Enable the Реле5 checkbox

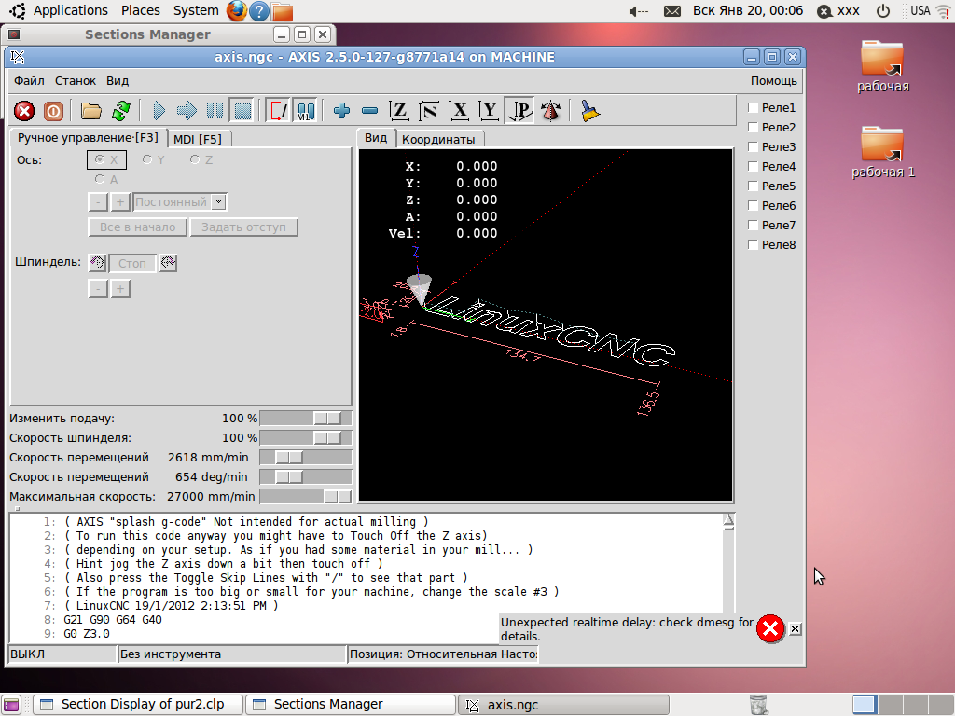[753, 186]
